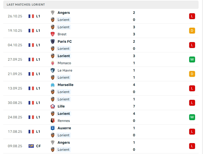Select the Le Havre team name
The image size is (203, 154).
(65, 70)
